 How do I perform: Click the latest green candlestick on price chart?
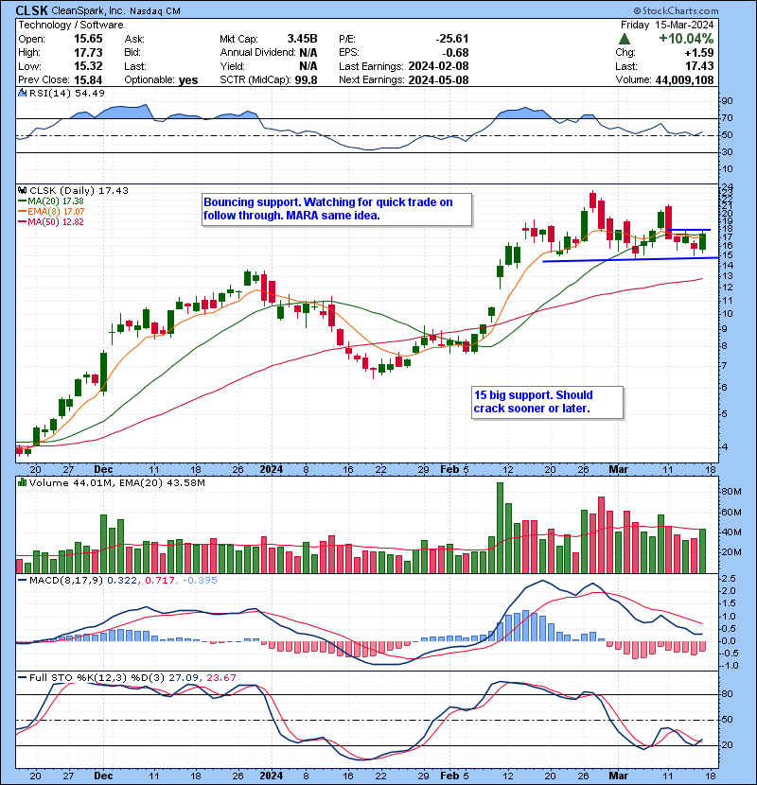[702, 241]
